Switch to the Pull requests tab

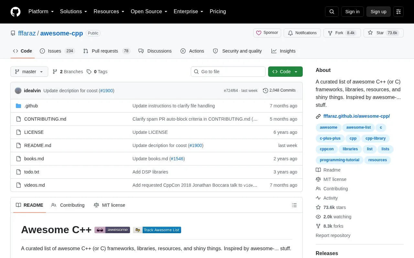[106, 51]
